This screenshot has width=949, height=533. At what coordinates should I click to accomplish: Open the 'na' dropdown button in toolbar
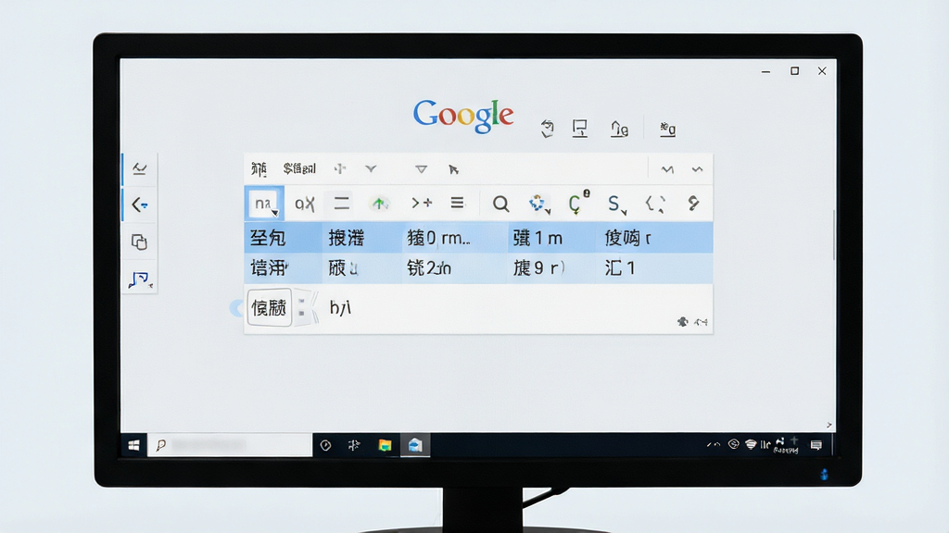click(264, 203)
